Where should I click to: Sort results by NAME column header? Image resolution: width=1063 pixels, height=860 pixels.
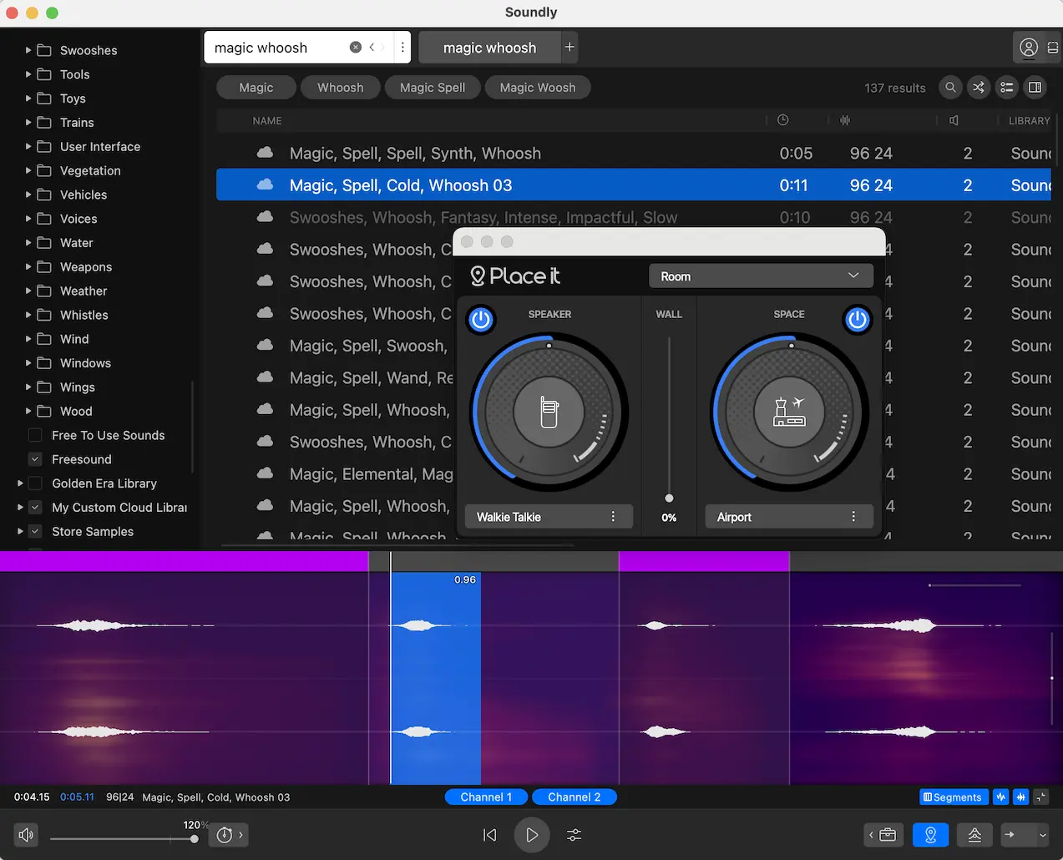click(x=267, y=121)
